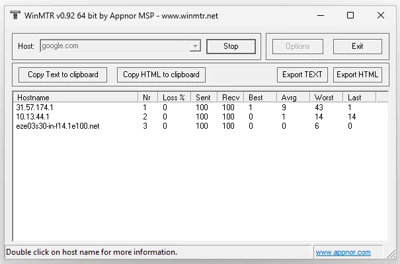Viewport: 400px width, 264px height.
Task: Exit the WinMTR application
Action: 358,46
